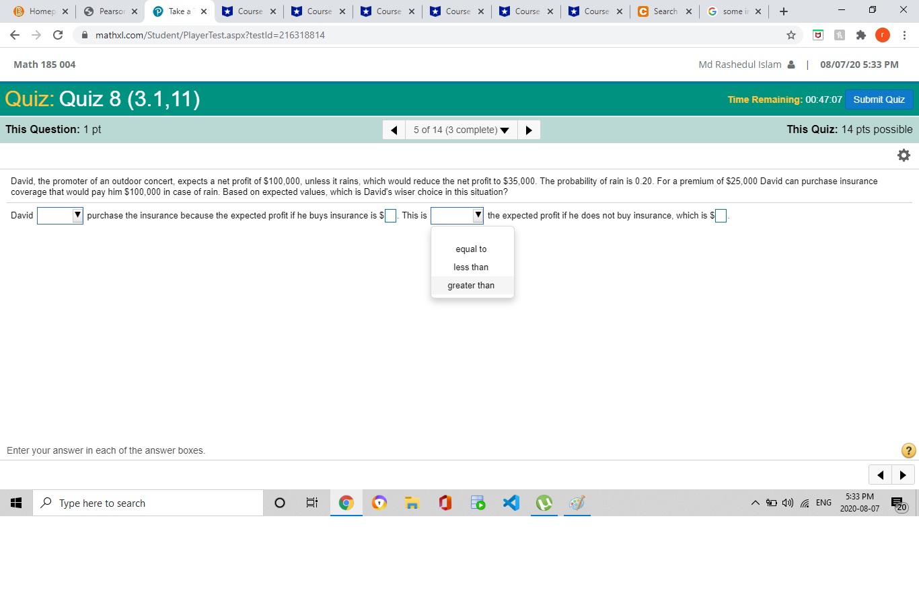Advance with the next question arrow
Screen dimensions: 919x613
(529, 129)
